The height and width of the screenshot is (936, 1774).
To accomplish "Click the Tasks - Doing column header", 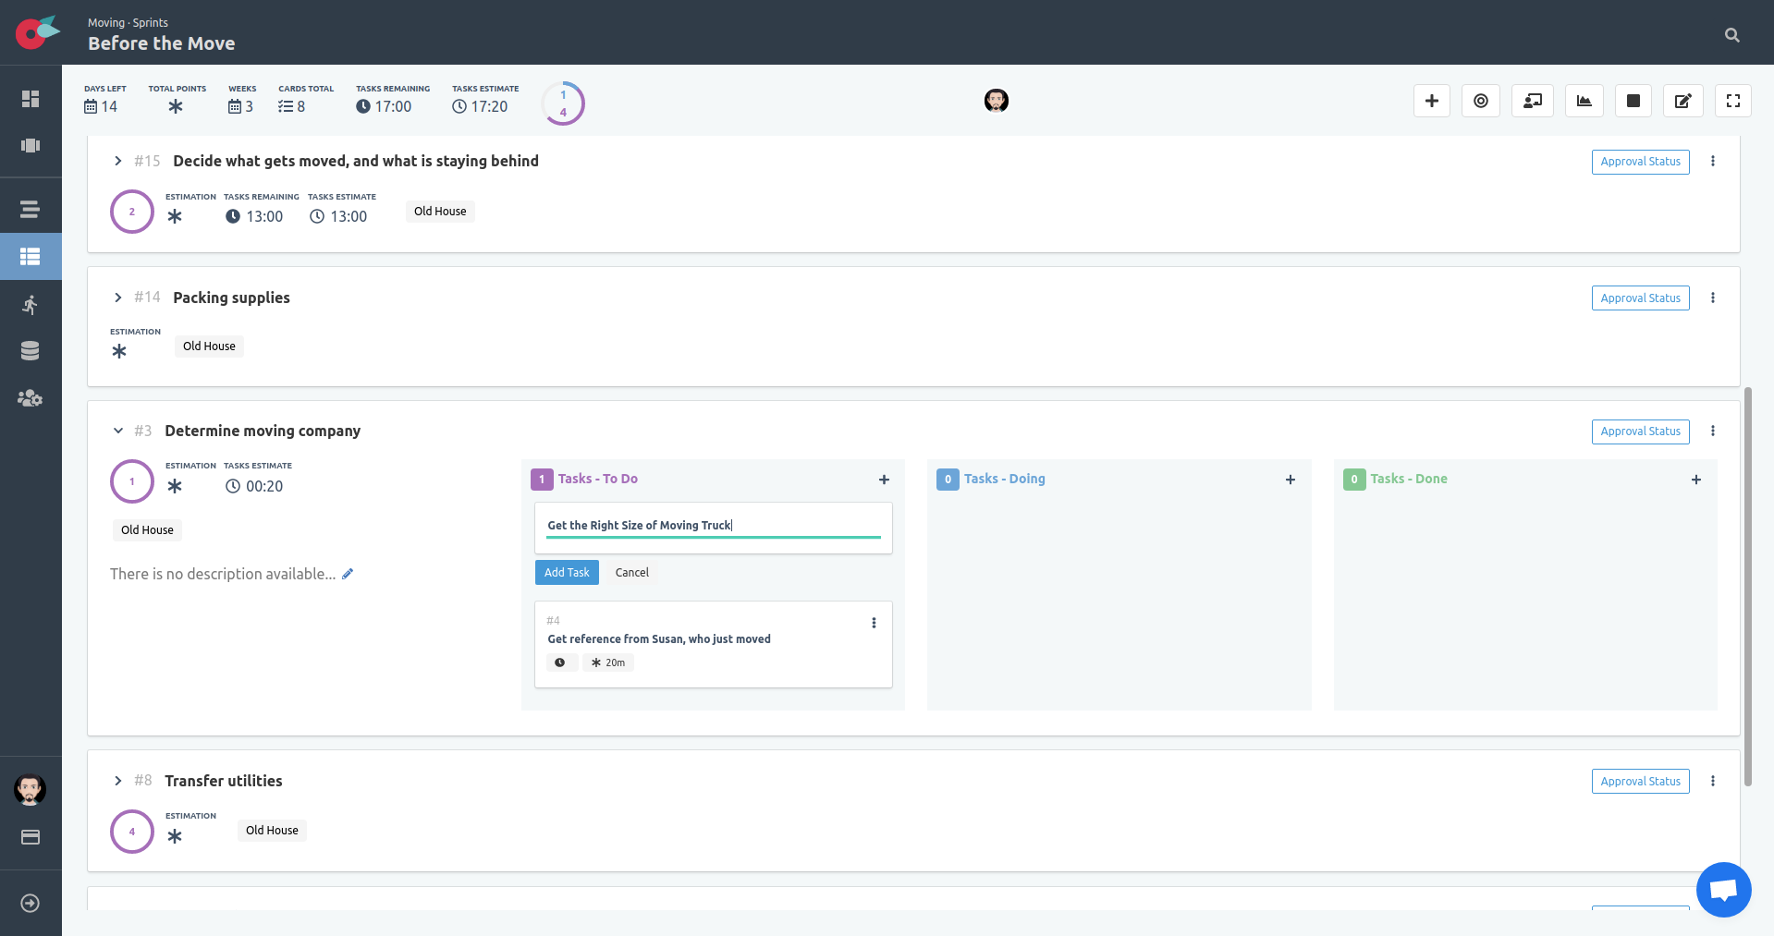I will (1004, 479).
